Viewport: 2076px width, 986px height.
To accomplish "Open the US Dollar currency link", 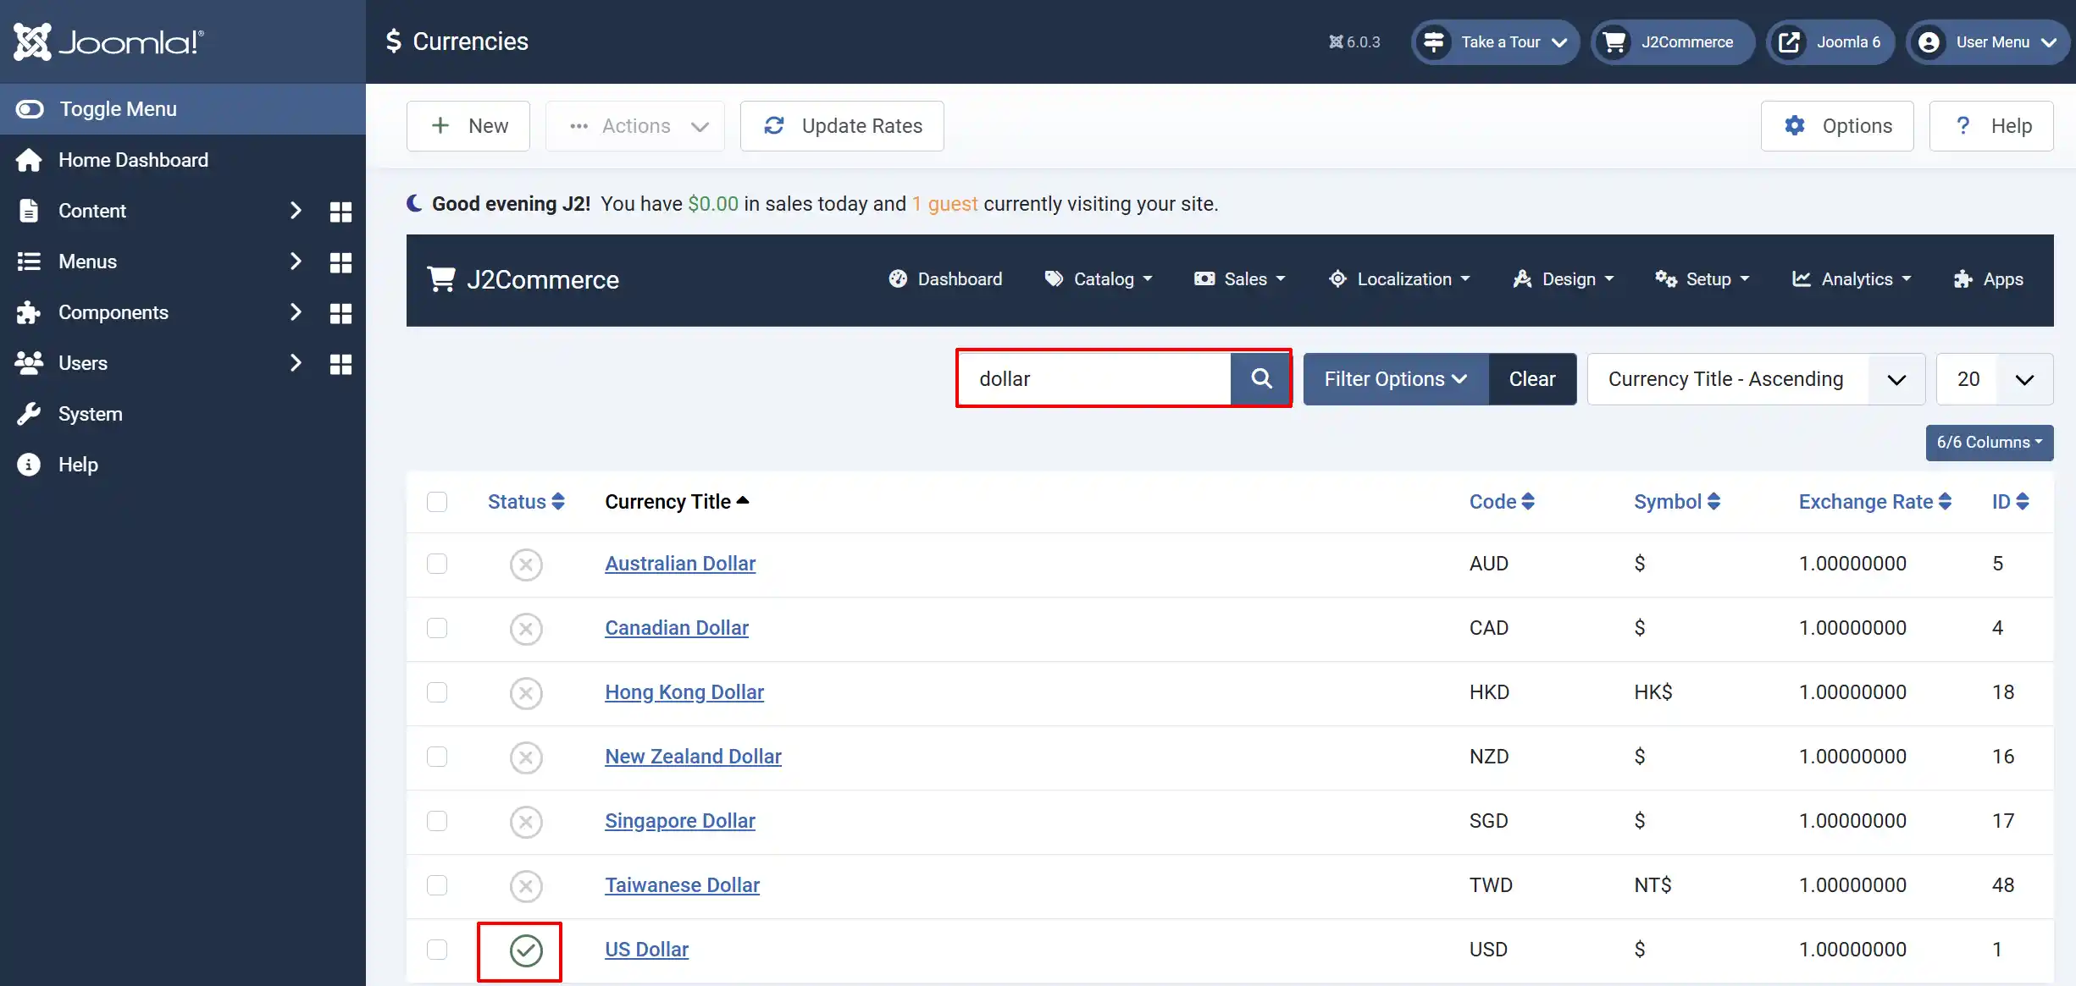I will point(647,950).
